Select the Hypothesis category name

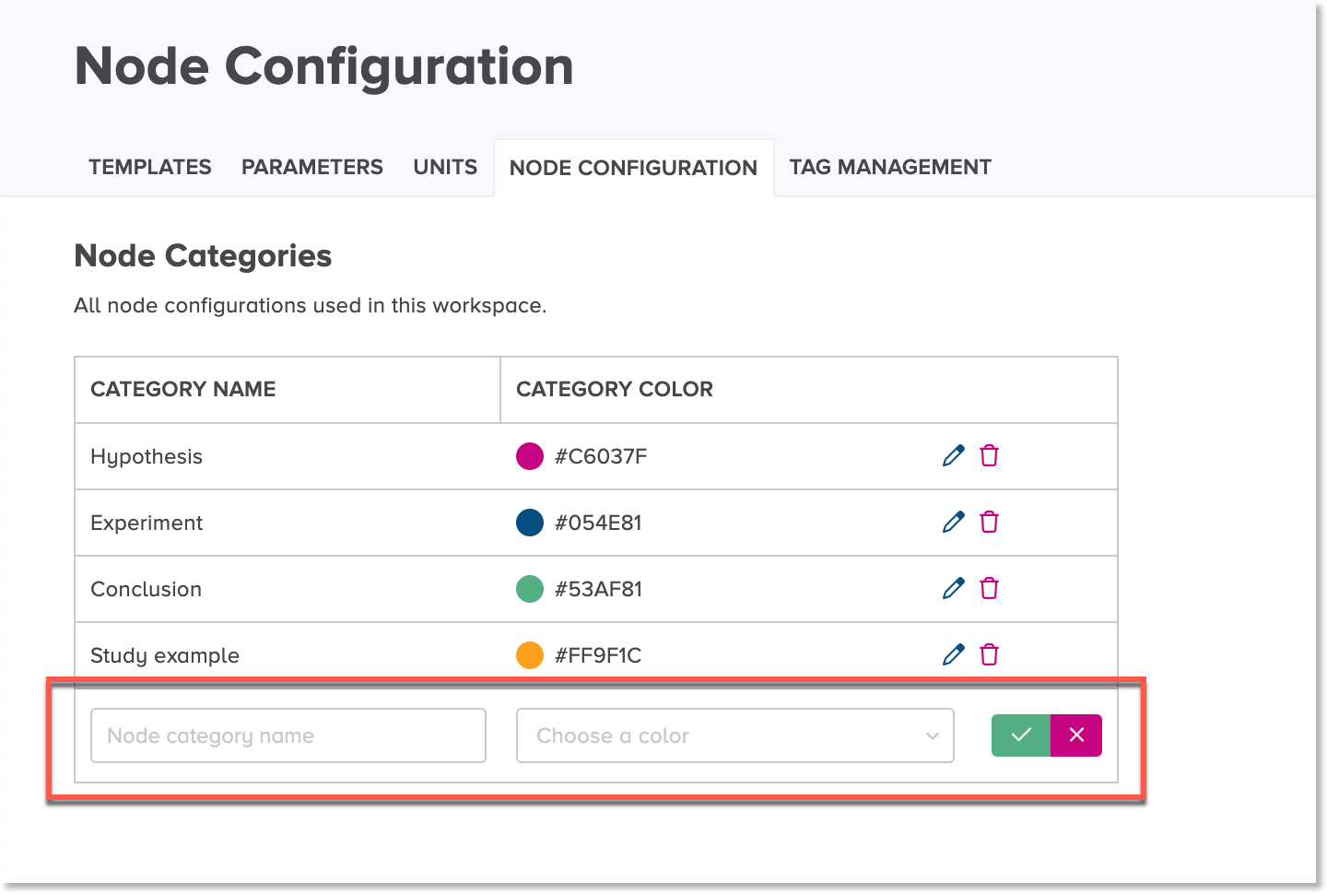tap(147, 457)
